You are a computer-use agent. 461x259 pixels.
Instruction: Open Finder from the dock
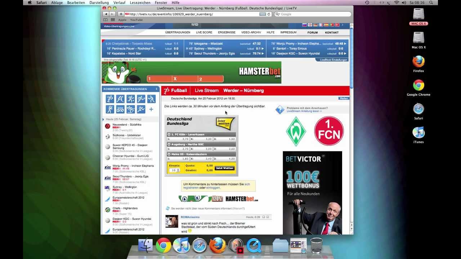point(146,246)
